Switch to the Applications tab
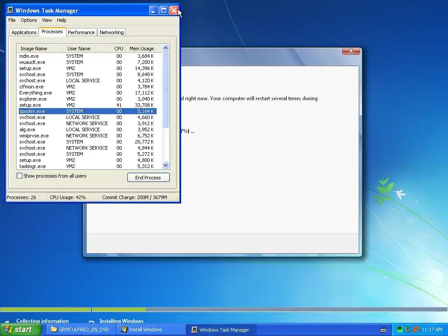The height and width of the screenshot is (336, 448). click(x=24, y=32)
